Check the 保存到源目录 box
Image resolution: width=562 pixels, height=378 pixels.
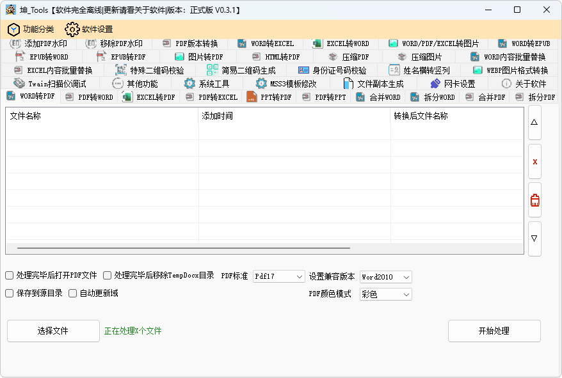point(10,294)
